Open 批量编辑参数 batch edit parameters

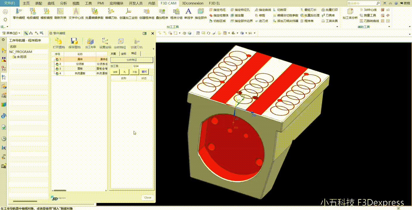94,13
